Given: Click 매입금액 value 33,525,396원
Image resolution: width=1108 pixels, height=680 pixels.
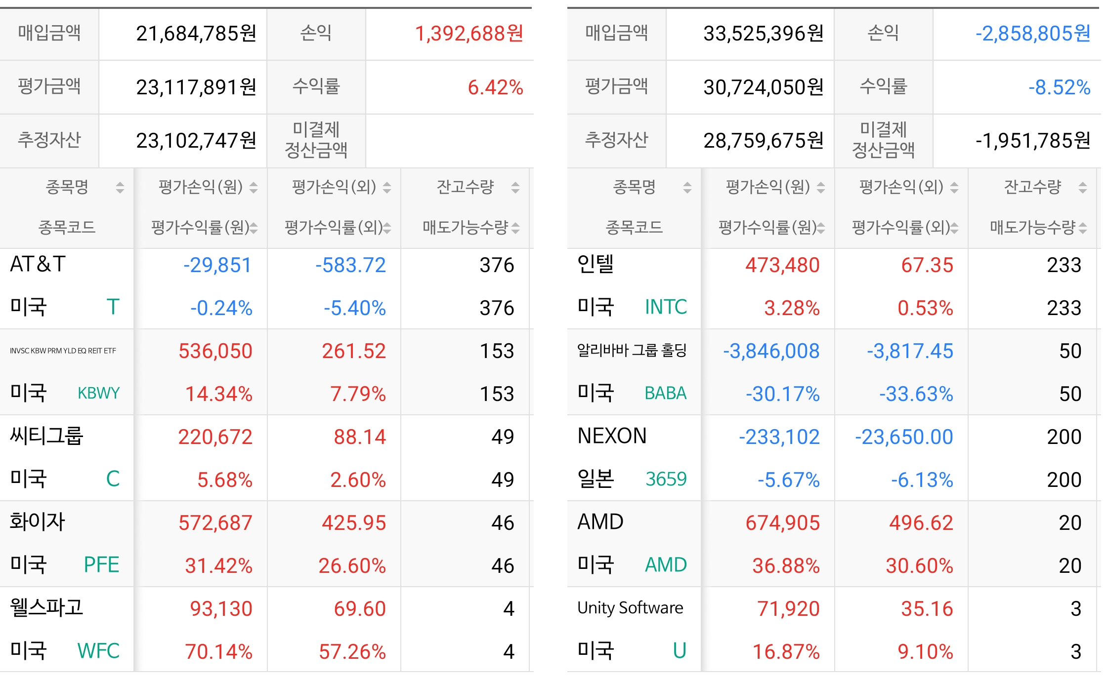Looking at the screenshot, I should [x=764, y=34].
